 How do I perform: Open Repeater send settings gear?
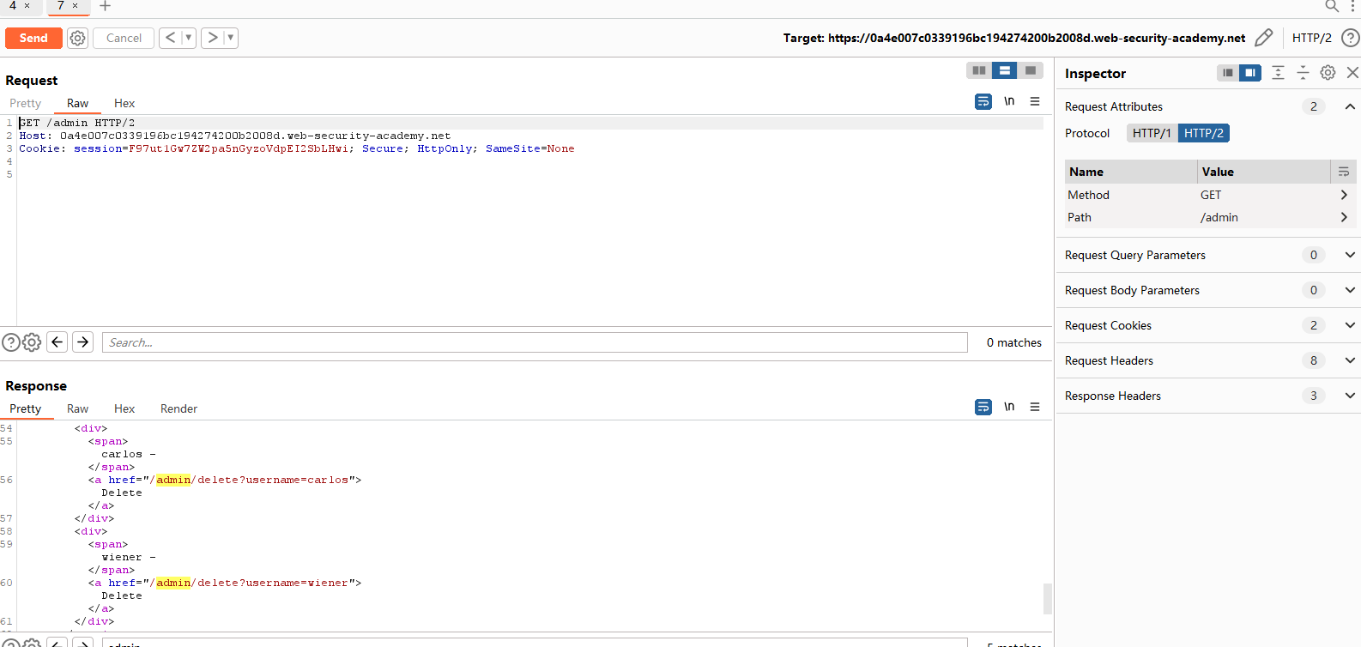click(x=77, y=38)
